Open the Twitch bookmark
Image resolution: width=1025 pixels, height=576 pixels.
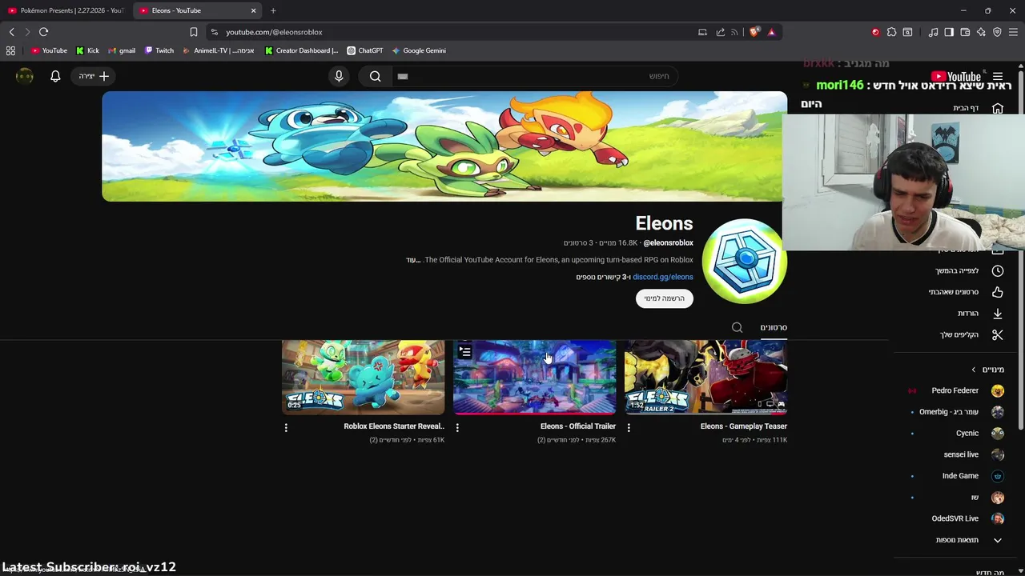[x=159, y=50]
